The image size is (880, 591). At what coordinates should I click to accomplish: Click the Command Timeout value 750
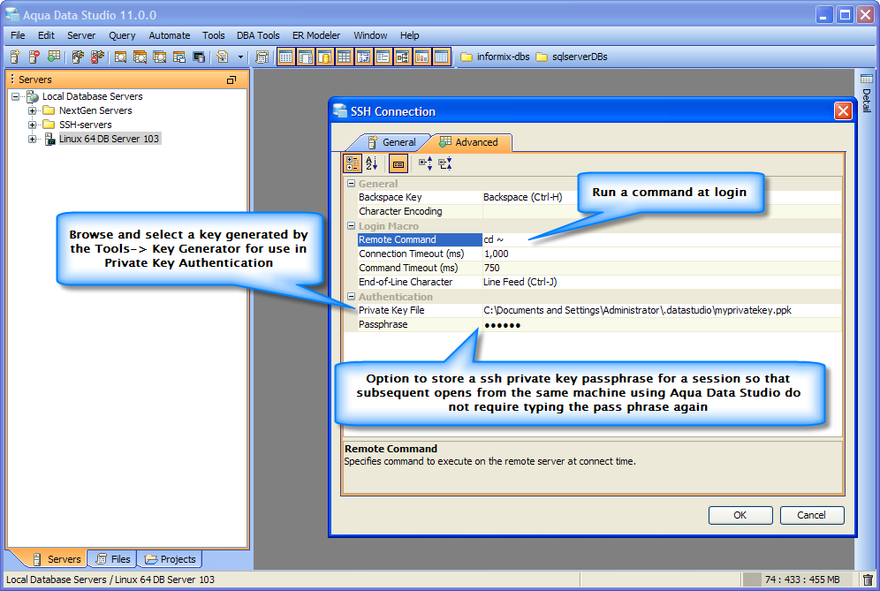point(662,268)
